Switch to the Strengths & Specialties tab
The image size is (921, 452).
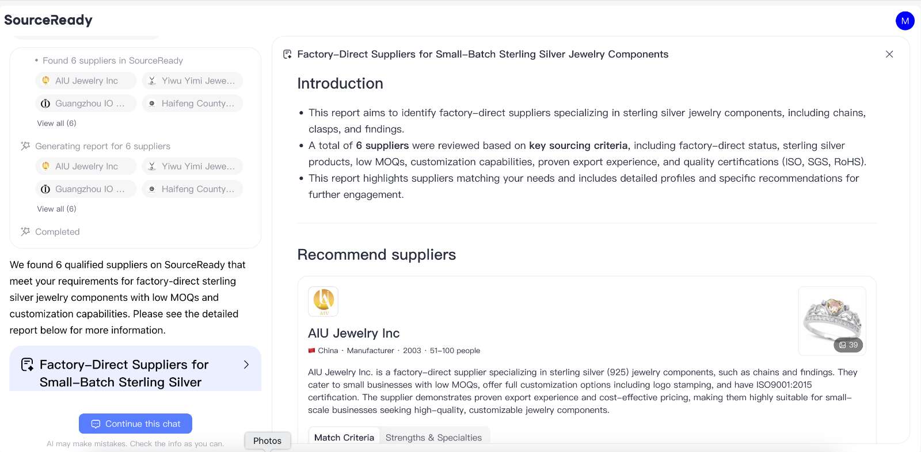(x=433, y=437)
